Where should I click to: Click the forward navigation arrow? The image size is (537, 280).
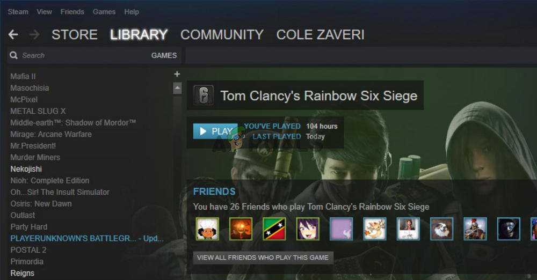(x=34, y=34)
